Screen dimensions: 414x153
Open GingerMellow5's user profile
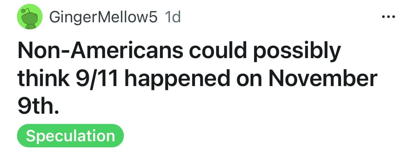(x=103, y=17)
